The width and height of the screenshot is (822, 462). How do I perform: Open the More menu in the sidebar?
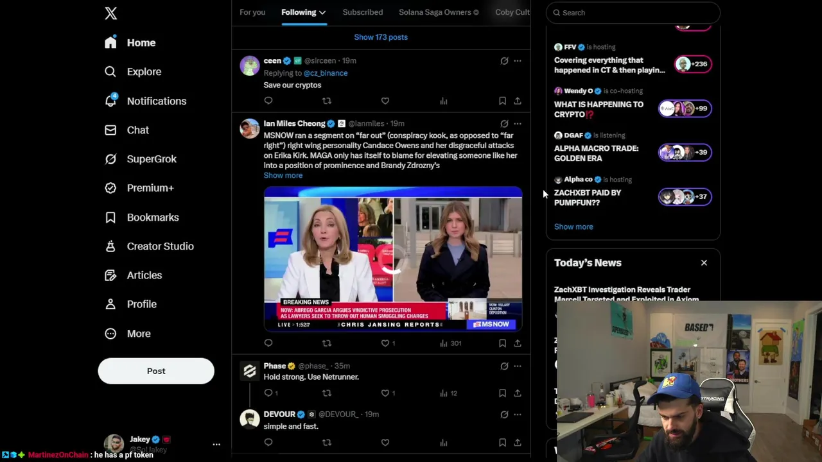click(x=127, y=334)
